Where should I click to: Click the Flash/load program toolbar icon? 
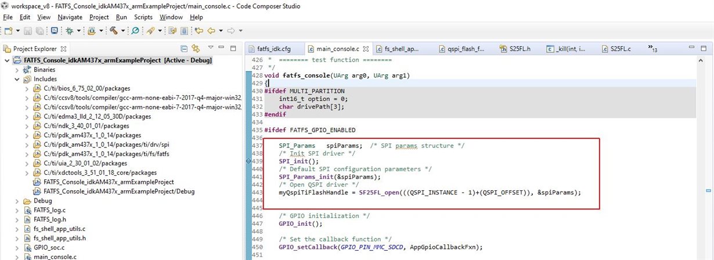93,30
